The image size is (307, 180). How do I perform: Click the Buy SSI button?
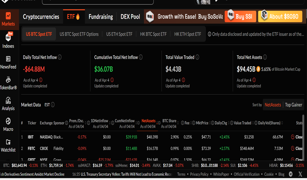(240, 16)
